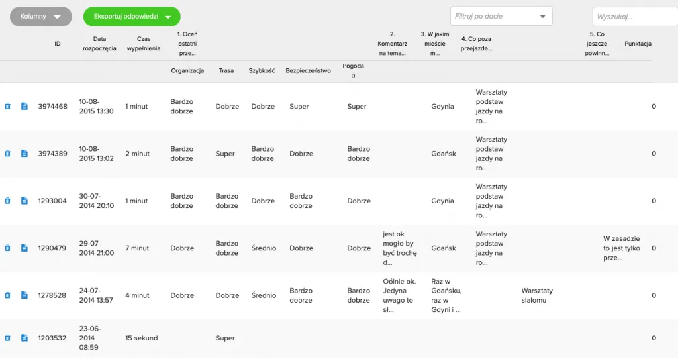678x363 pixels.
Task: Sort by Czas wypełnienia column header
Action: [144, 44]
